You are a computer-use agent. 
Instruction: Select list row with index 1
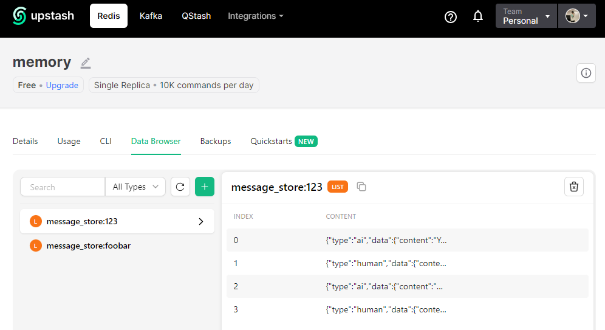pos(408,263)
